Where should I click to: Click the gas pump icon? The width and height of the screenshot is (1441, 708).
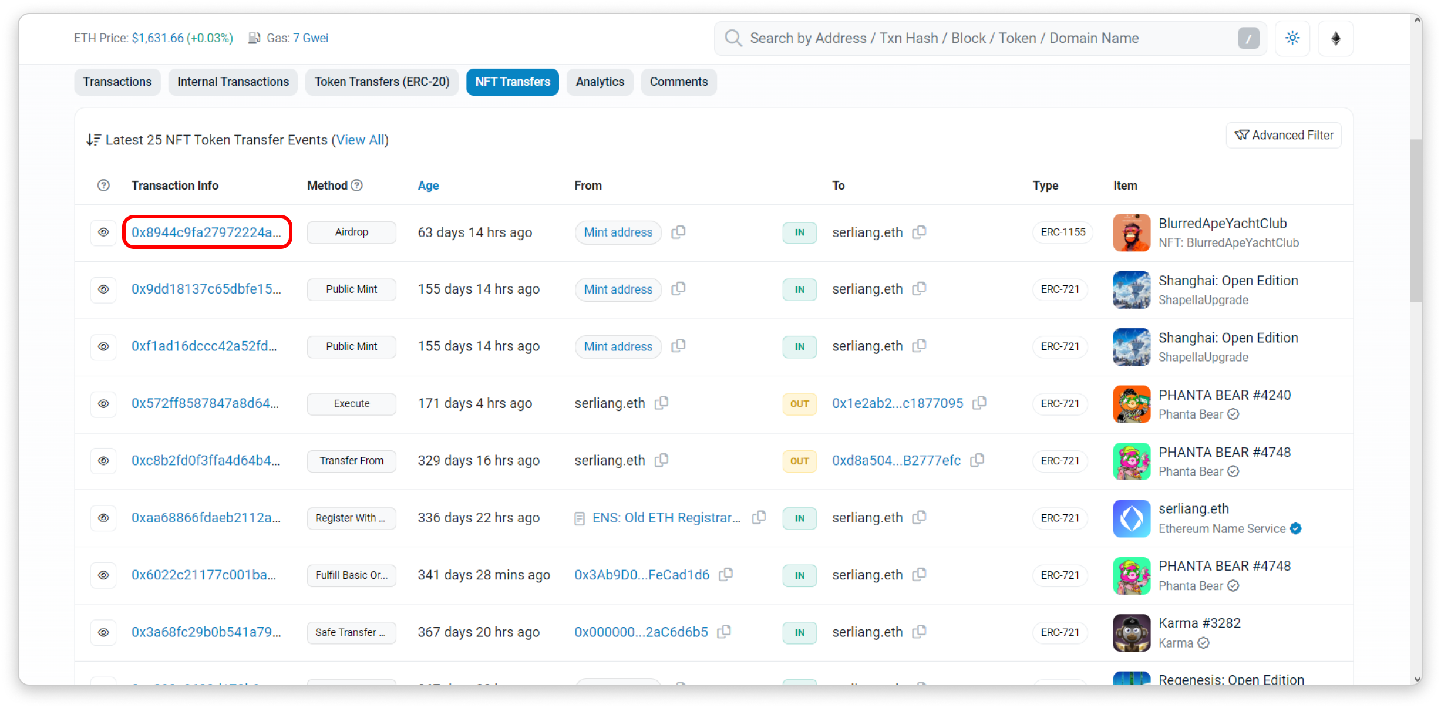[254, 38]
